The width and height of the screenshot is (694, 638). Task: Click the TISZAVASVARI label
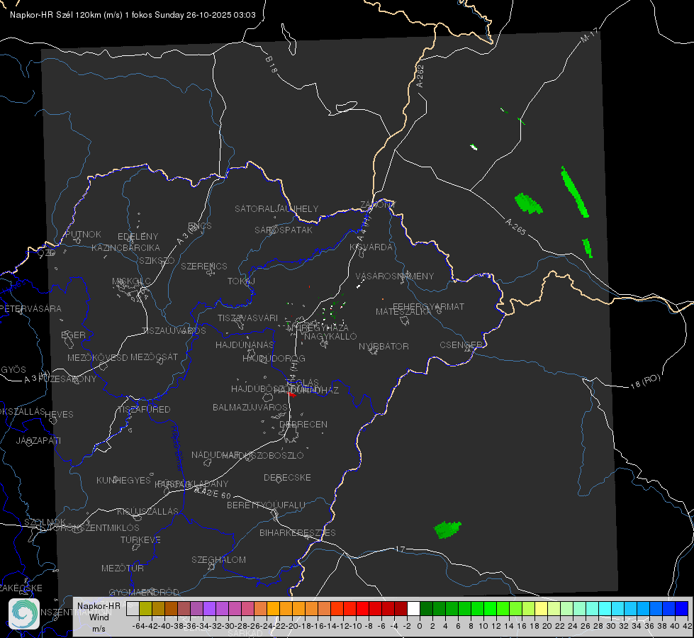tap(247, 318)
